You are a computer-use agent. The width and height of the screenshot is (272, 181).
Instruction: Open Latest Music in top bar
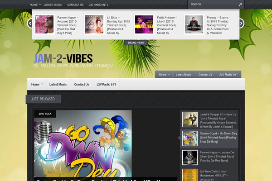(x=53, y=5)
